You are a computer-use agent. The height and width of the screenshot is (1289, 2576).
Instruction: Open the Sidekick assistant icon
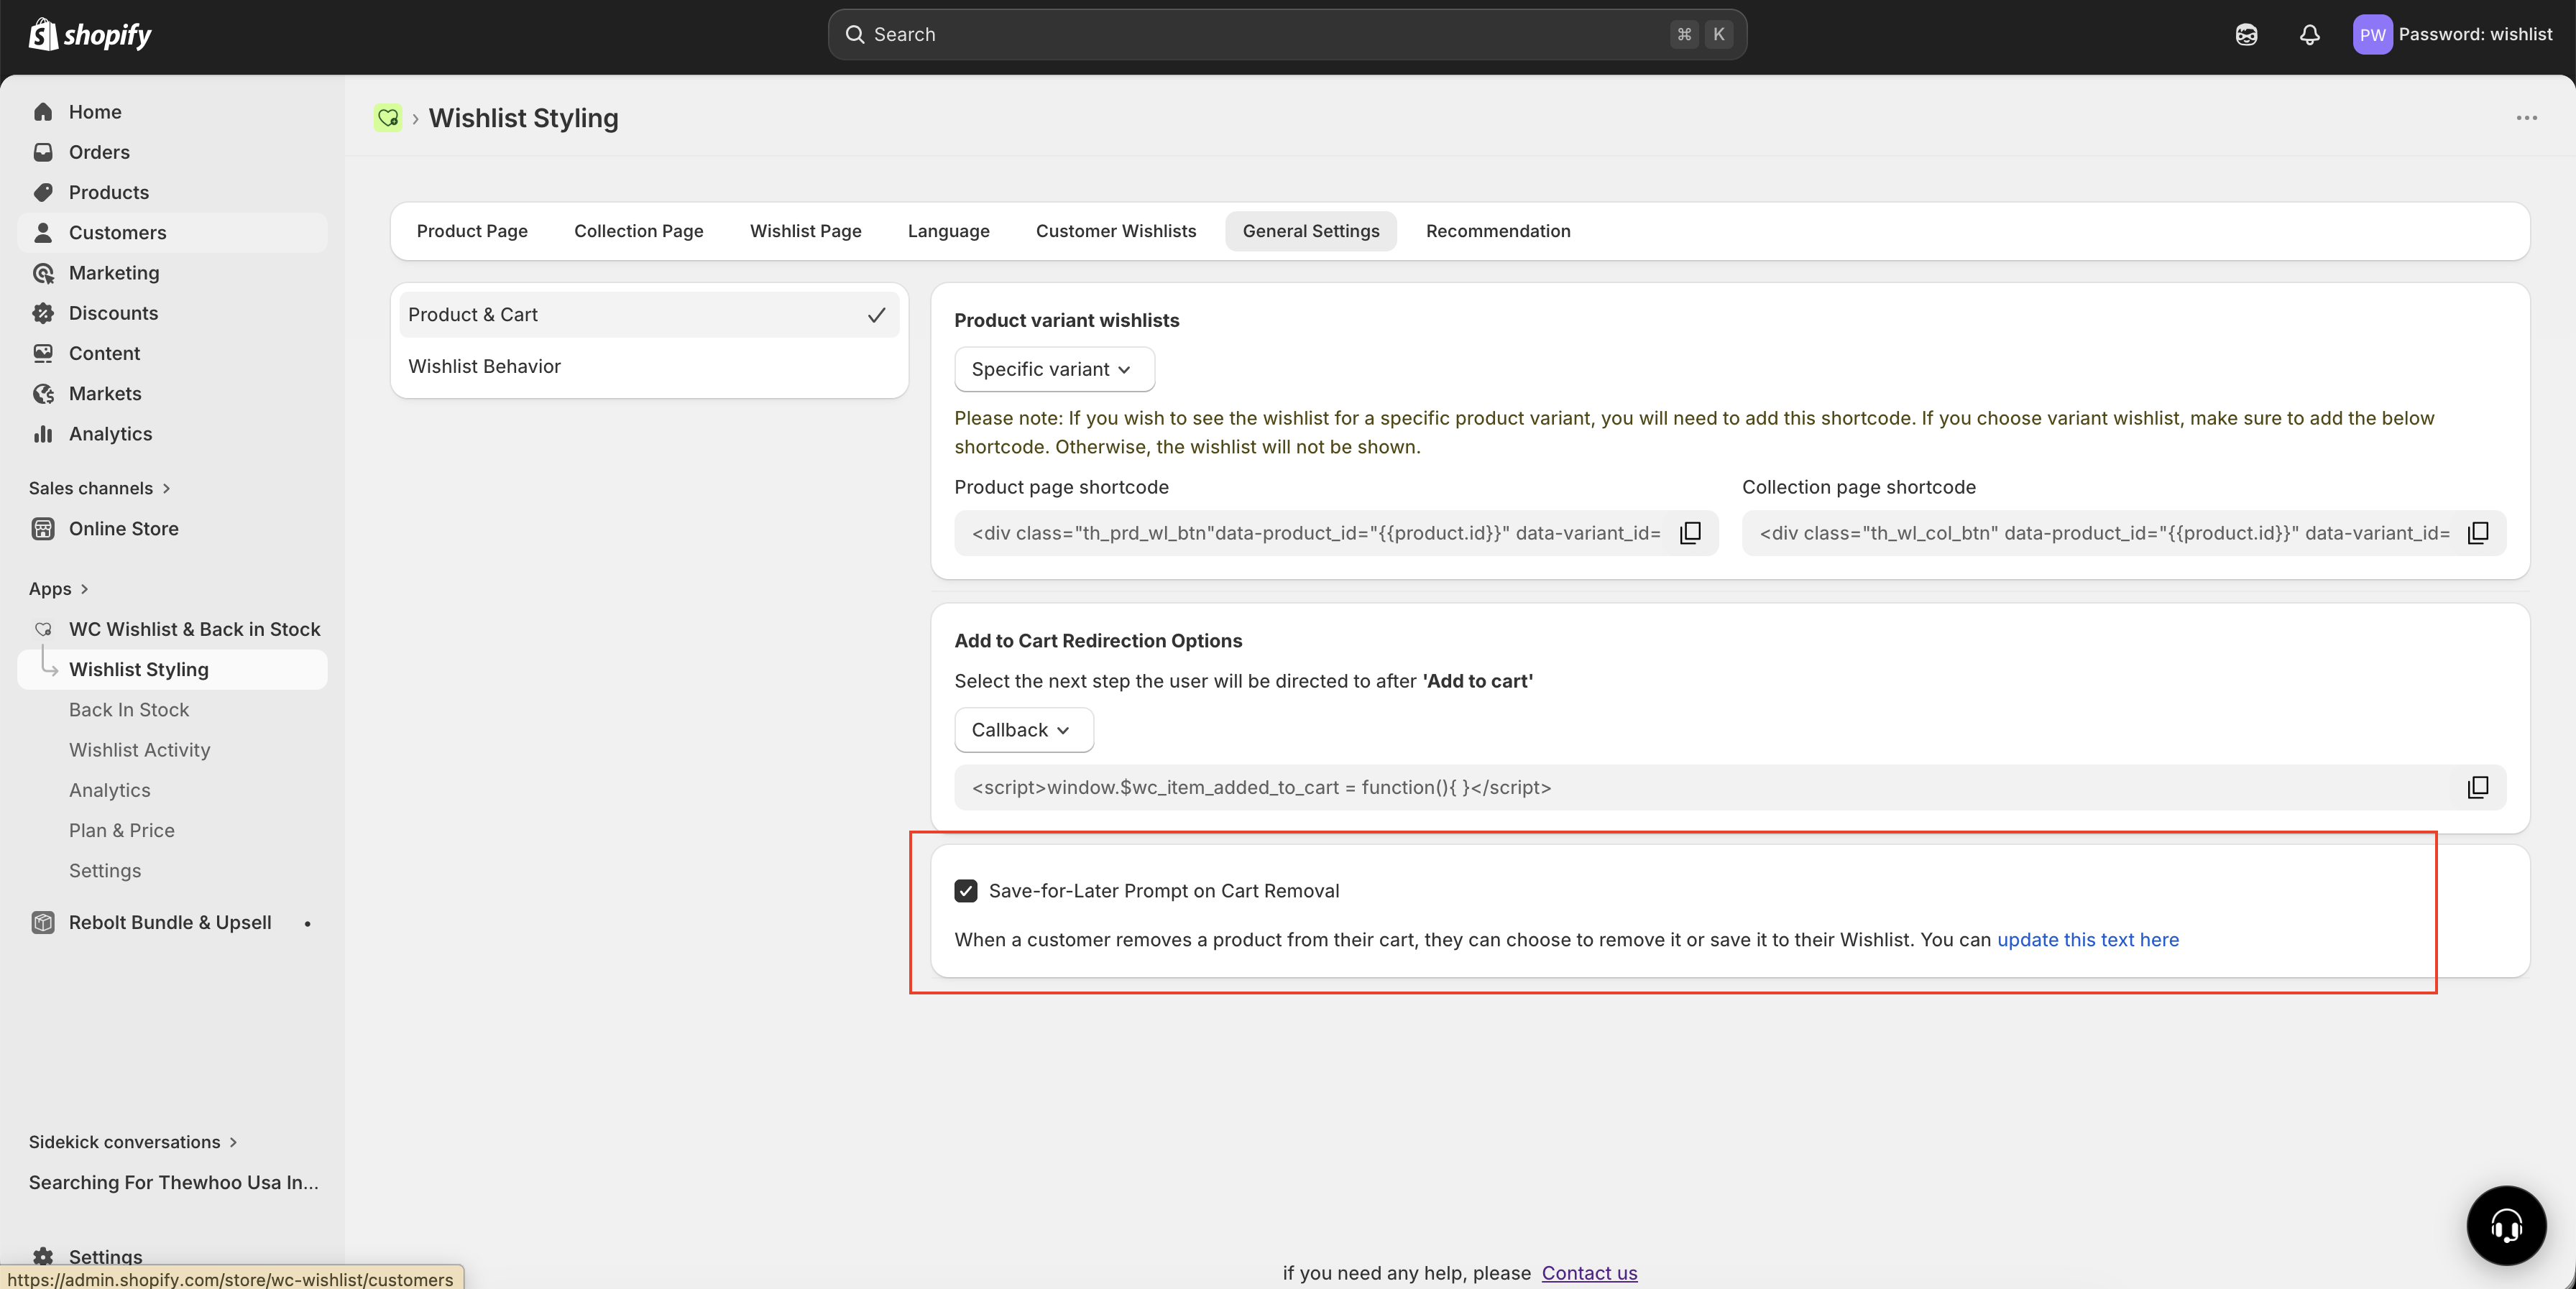[x=2246, y=35]
